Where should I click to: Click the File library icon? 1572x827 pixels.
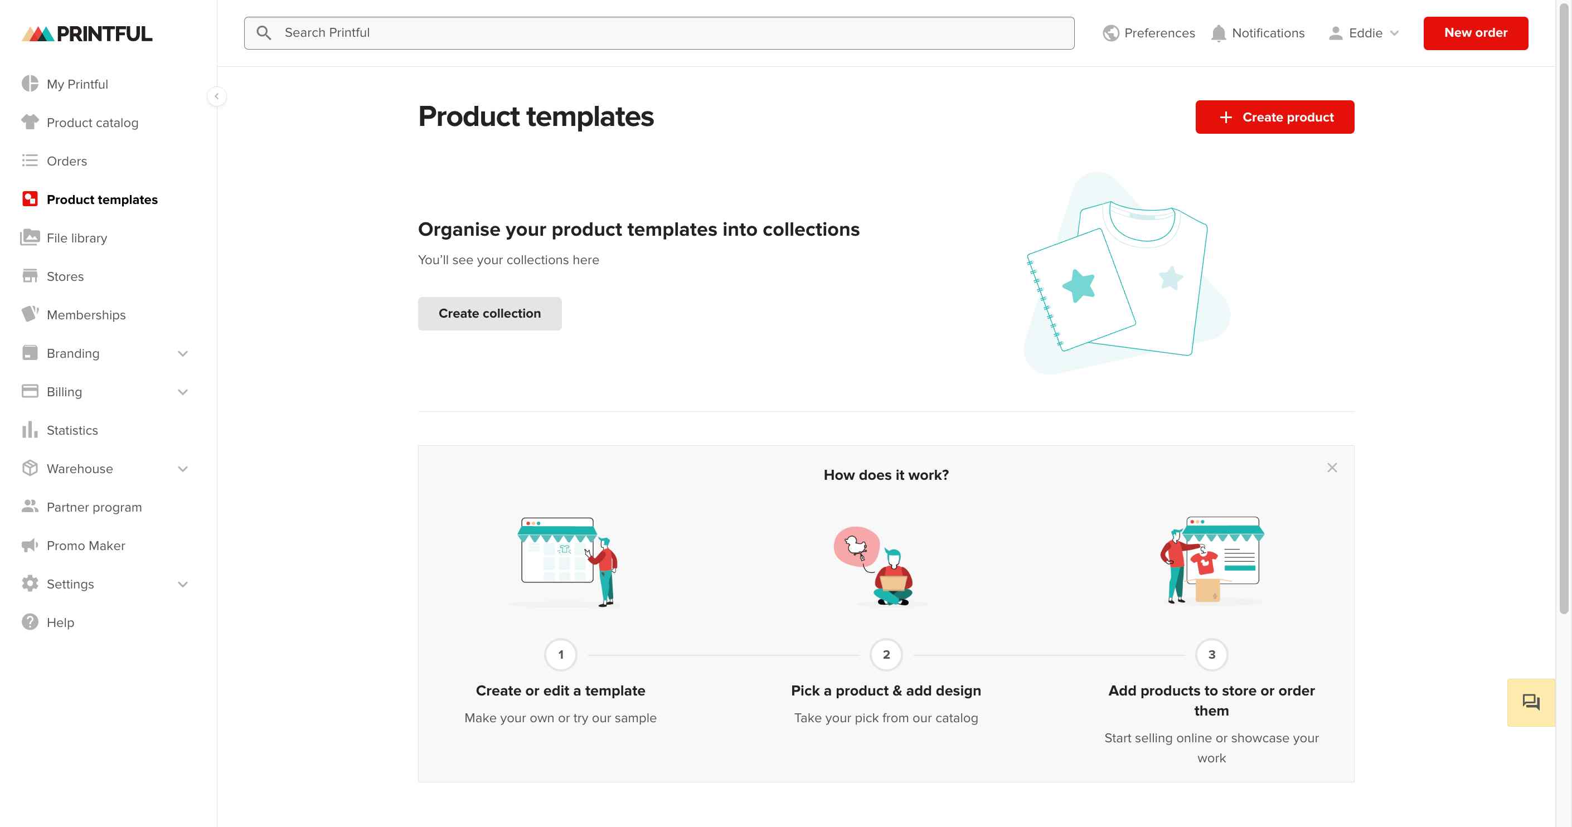(x=30, y=237)
